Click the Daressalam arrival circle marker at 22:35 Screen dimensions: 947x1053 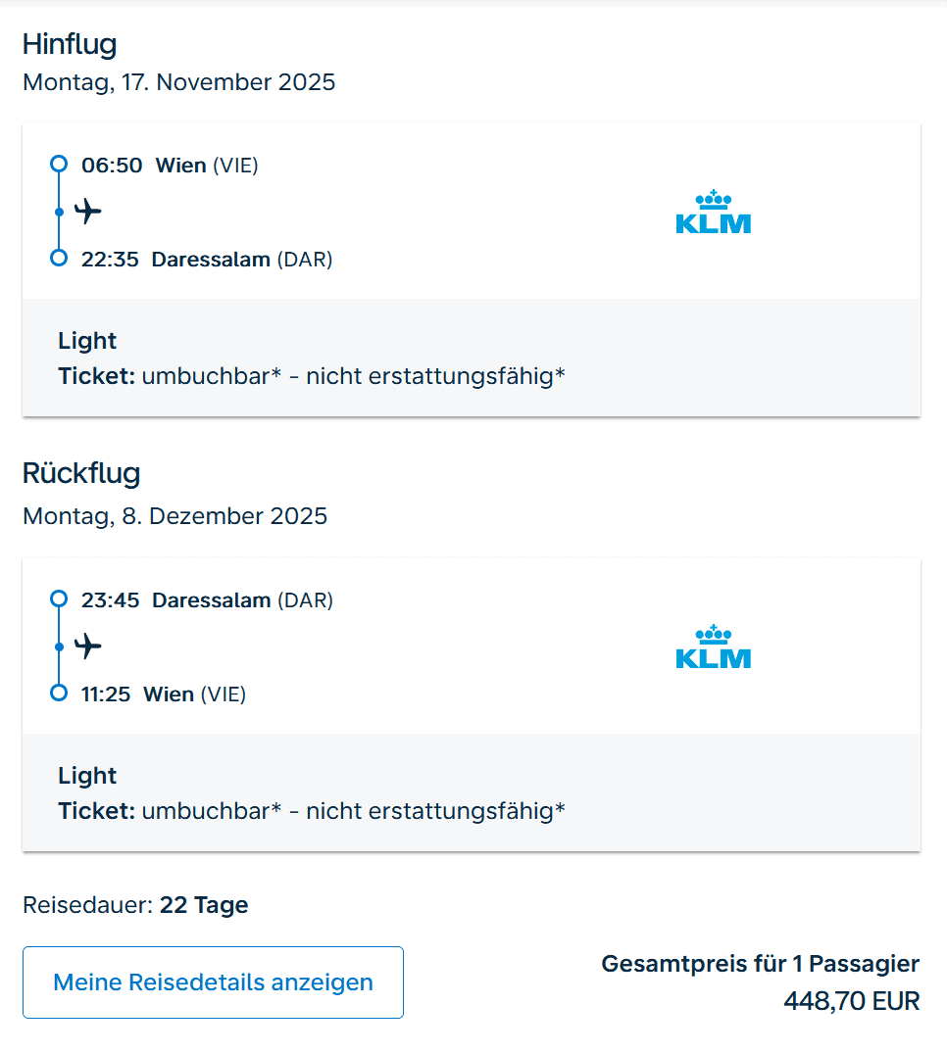59,259
